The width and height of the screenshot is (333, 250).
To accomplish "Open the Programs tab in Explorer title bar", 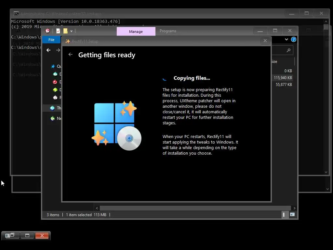I will pos(168,31).
